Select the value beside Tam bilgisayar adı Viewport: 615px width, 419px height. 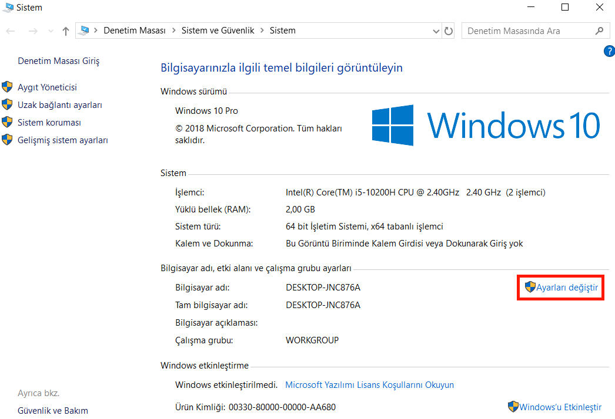323,305
